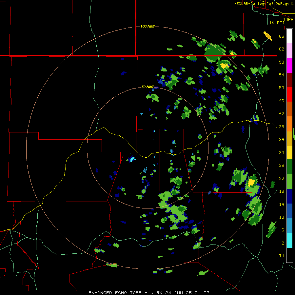
Task: Click the dark red 54 kft legend swatch
Action: (289, 80)
